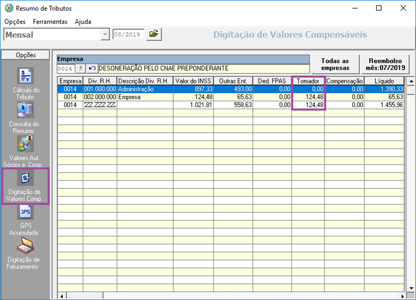
Task: Click the 08/2019 date field
Action: (128, 35)
